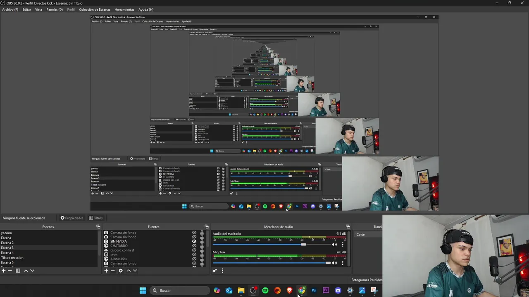The image size is (529, 297).
Task: Remove the selected source in the Fuentes panel
Action: pyautogui.click(x=112, y=271)
